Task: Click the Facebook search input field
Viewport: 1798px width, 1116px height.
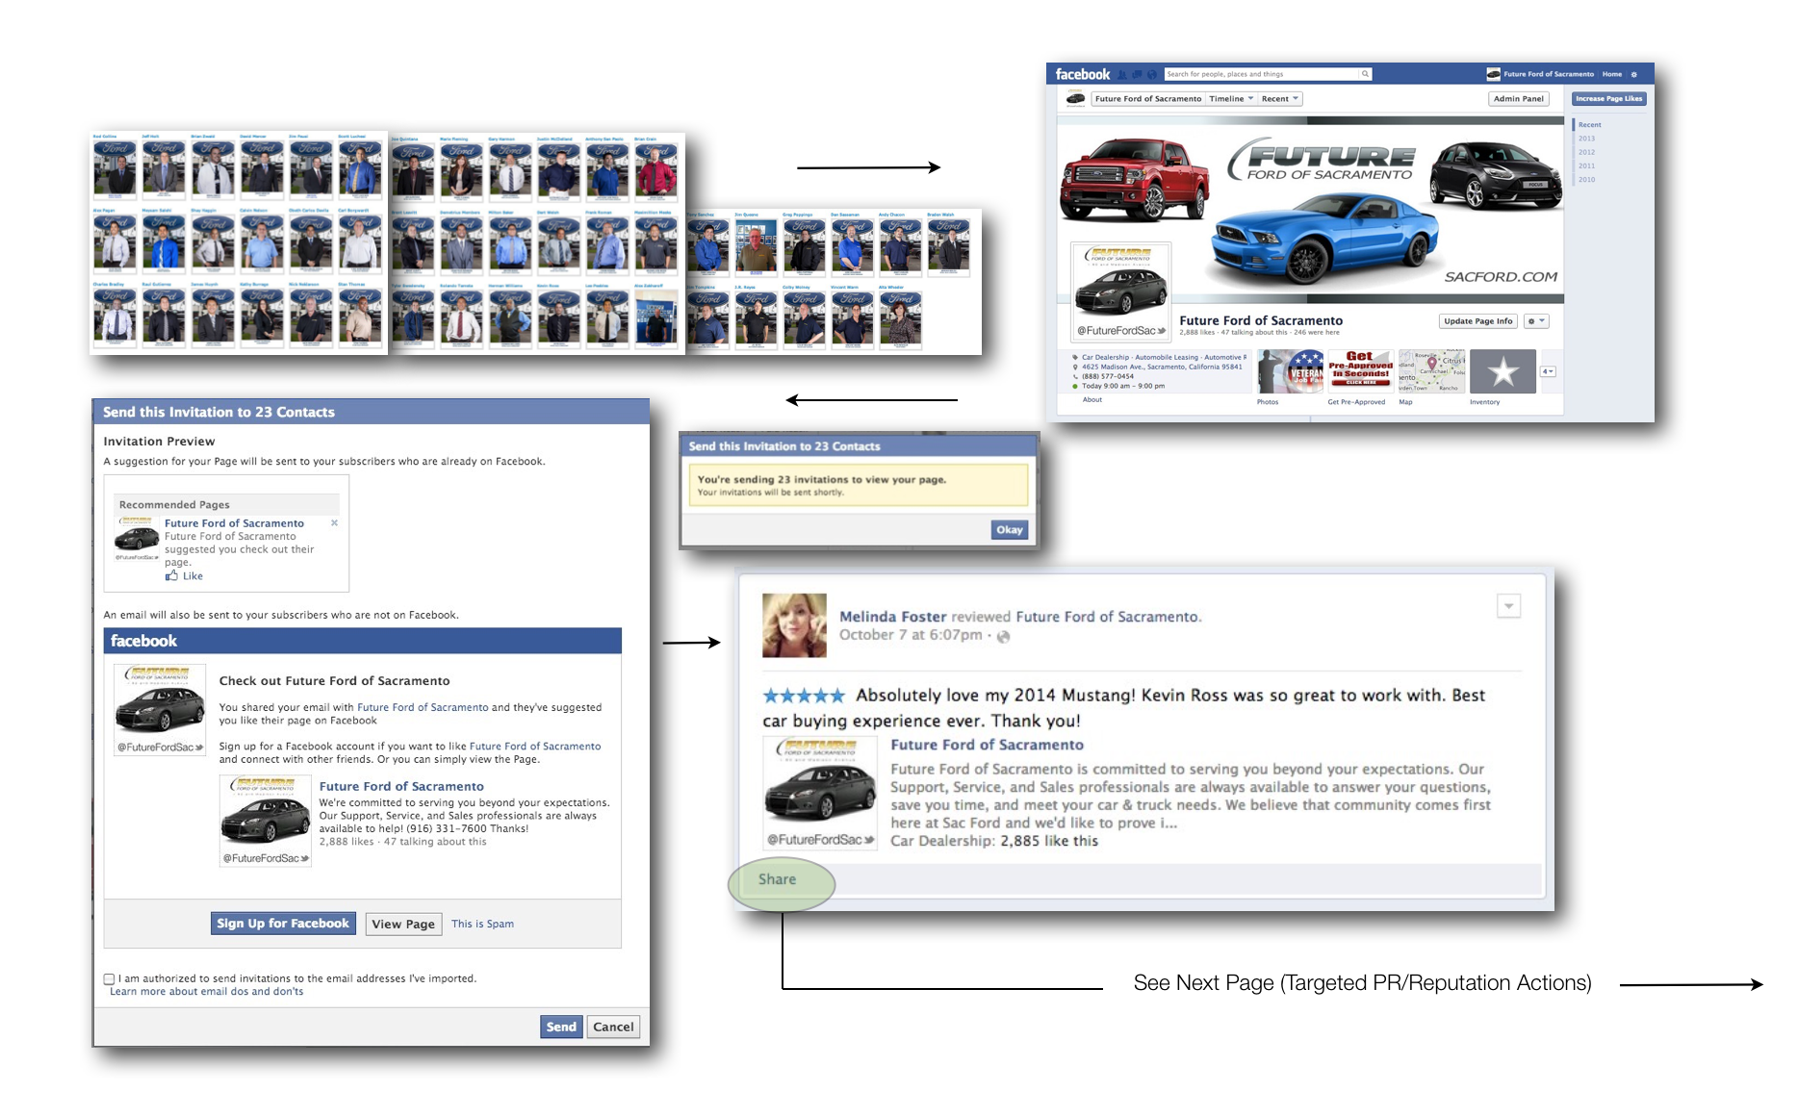Action: (1261, 74)
